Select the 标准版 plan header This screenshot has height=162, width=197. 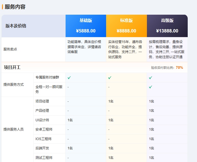click(126, 21)
